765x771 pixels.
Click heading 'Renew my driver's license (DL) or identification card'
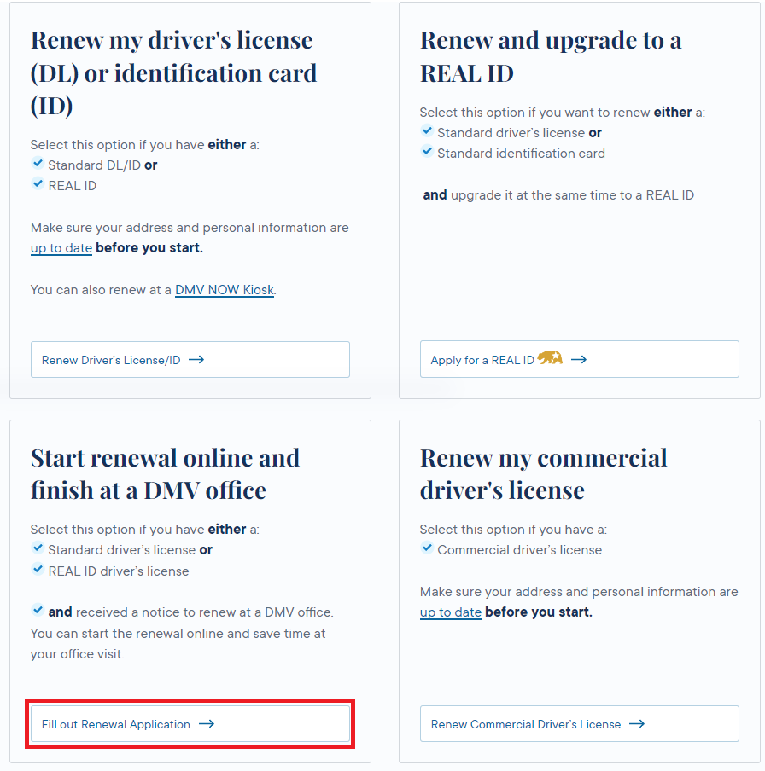pos(174,72)
